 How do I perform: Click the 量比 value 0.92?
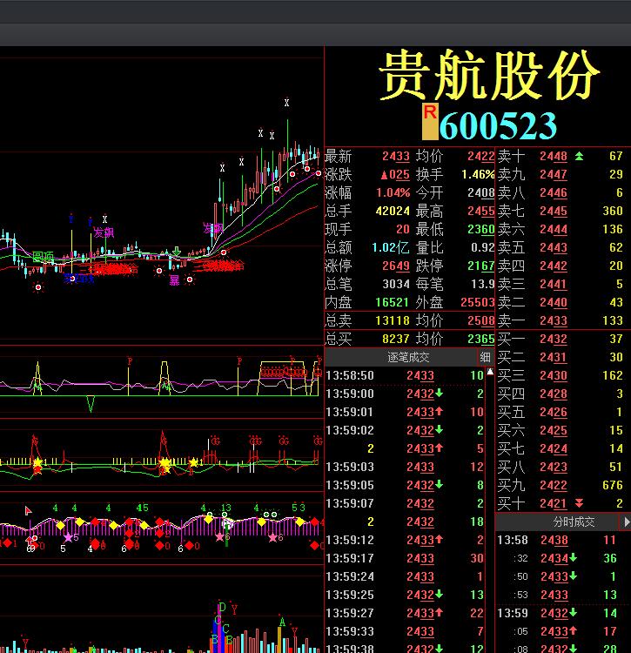(483, 248)
